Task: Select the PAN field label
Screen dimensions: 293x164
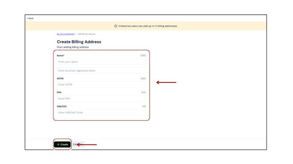Action: (x=59, y=92)
